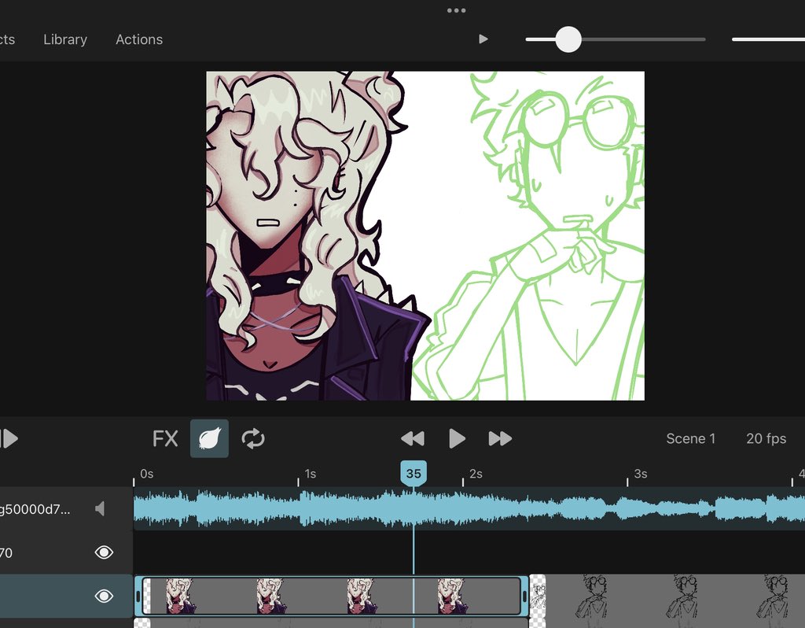Select the audio track name g50000d7...
Viewport: 805px width, 628px height.
pos(35,509)
